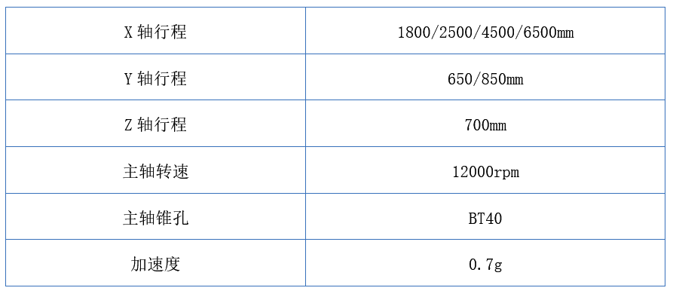The height and width of the screenshot is (294, 673).
Task: Click the 850mm text in Y-axis row
Action: coord(502,79)
